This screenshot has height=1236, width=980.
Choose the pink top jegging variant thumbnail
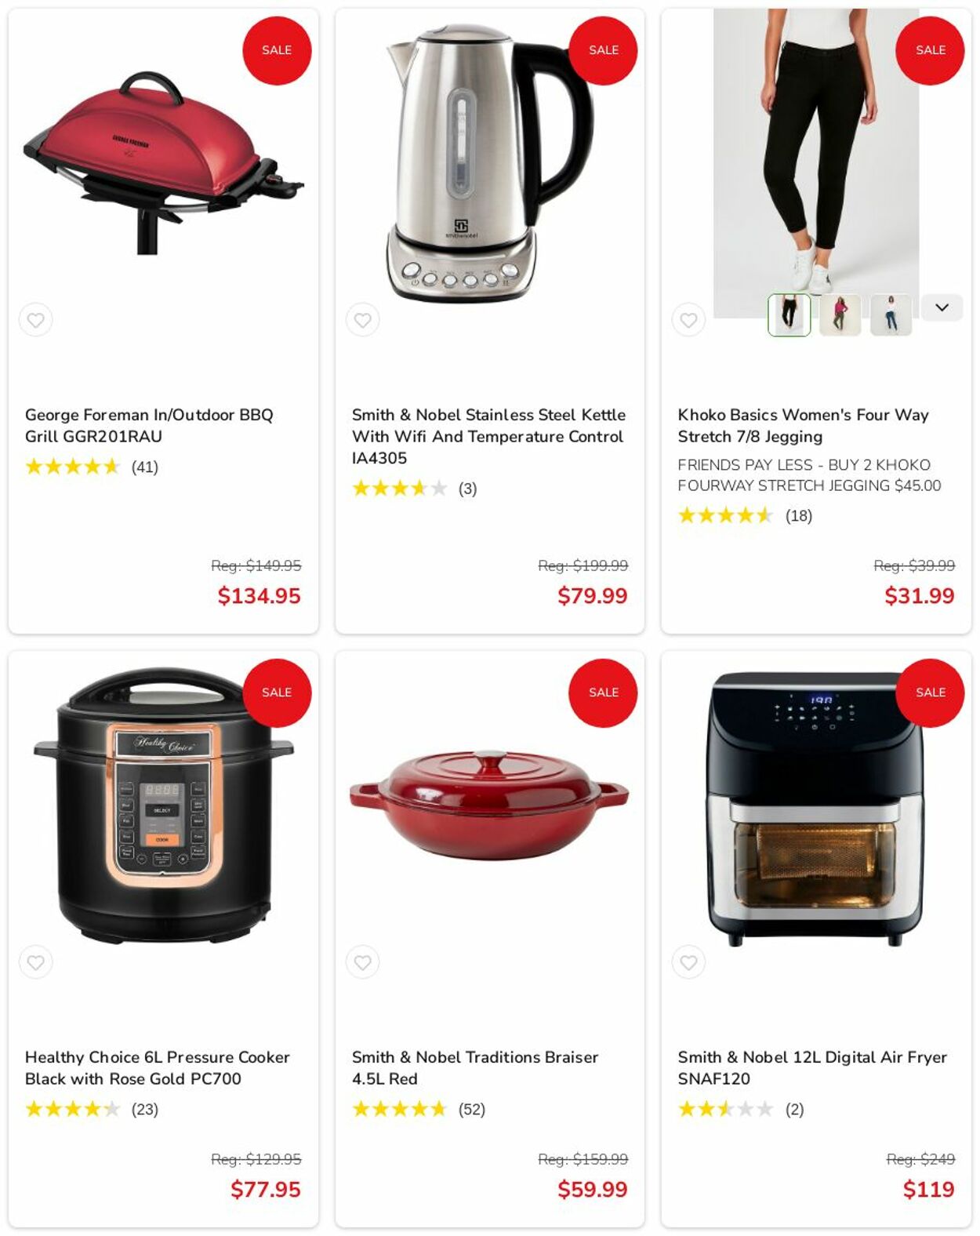(x=840, y=314)
